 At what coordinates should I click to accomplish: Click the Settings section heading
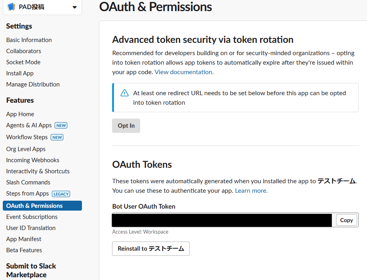[19, 26]
